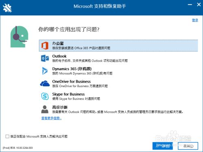Minimize the support assistant window

click(x=190, y=5)
